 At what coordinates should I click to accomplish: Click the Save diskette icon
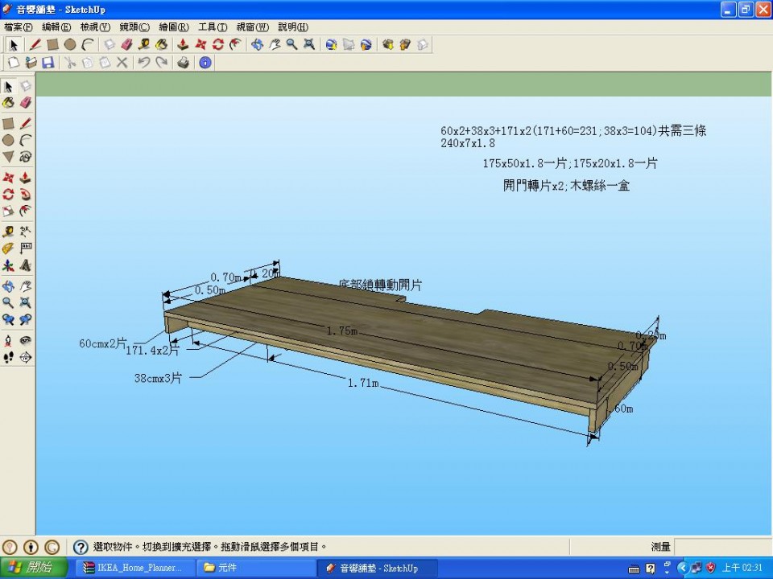tap(48, 62)
